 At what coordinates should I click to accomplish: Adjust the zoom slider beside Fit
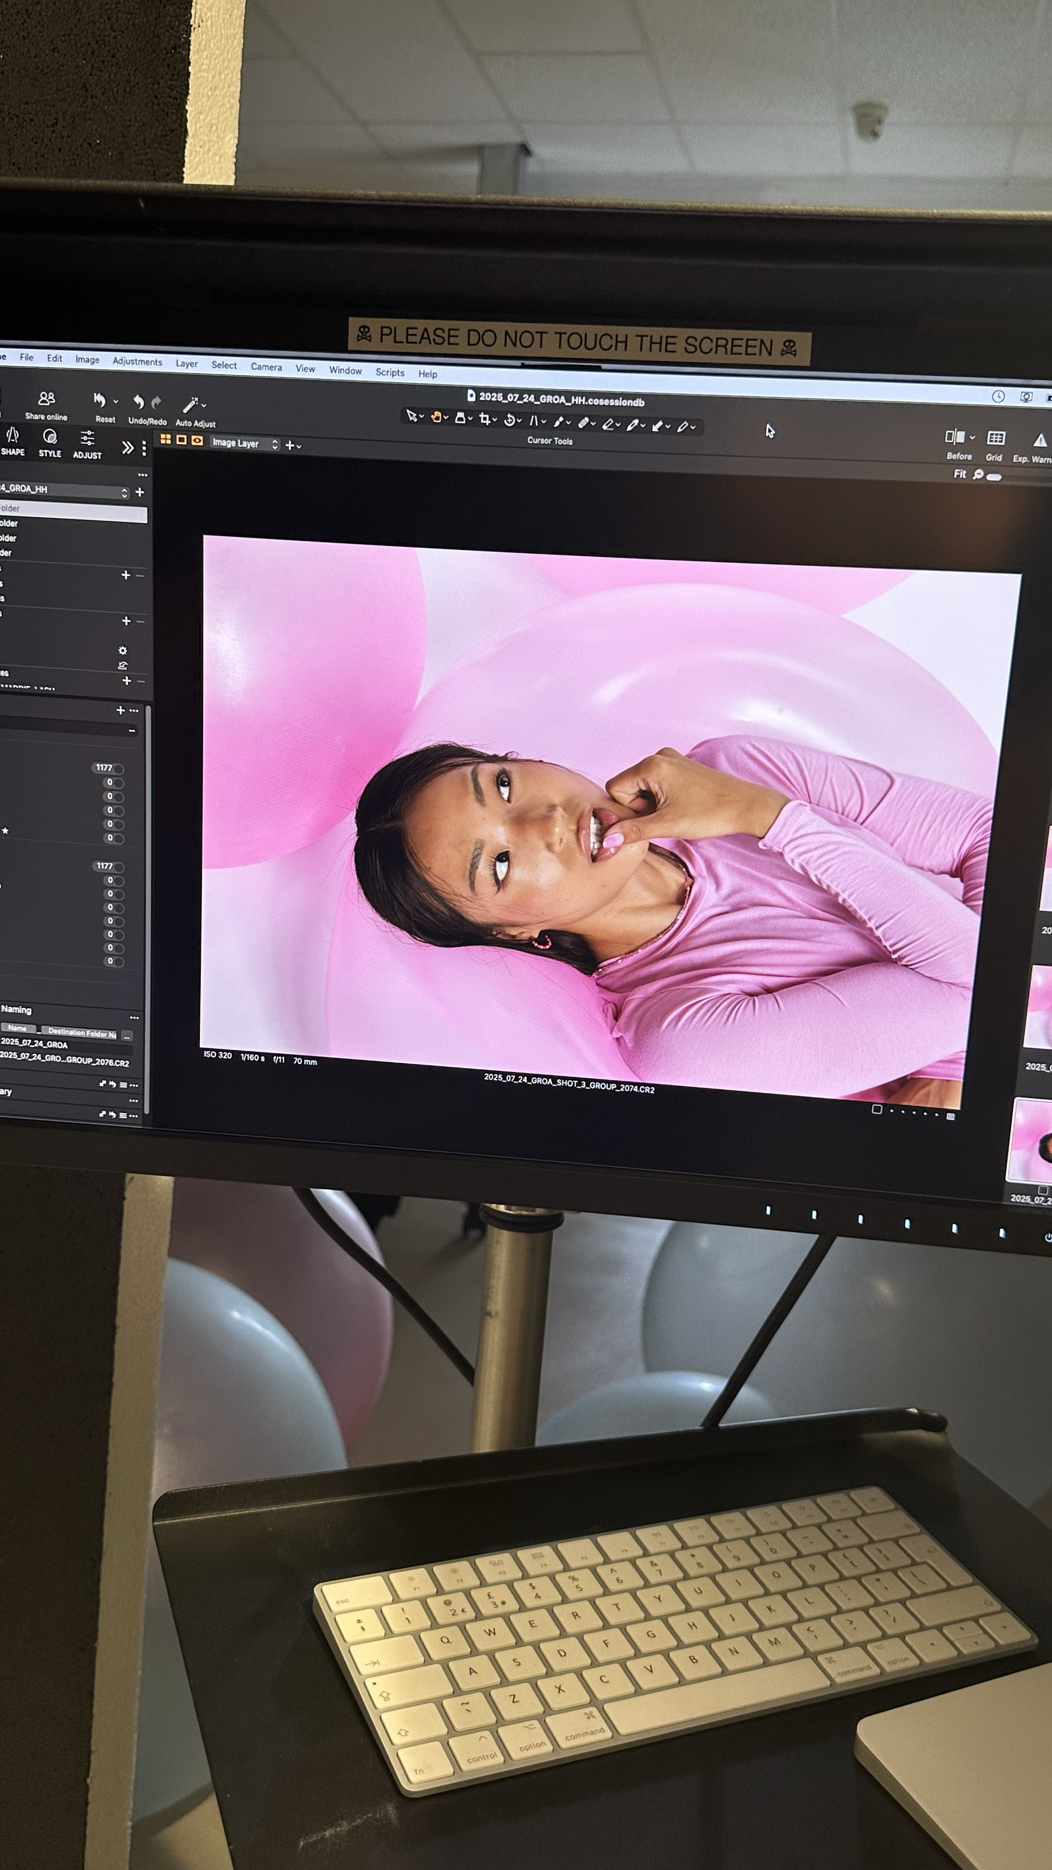[994, 476]
